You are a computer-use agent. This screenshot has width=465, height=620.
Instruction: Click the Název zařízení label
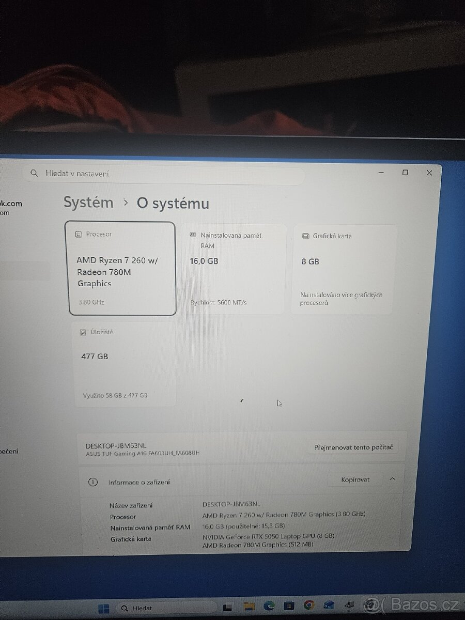pyautogui.click(x=131, y=505)
